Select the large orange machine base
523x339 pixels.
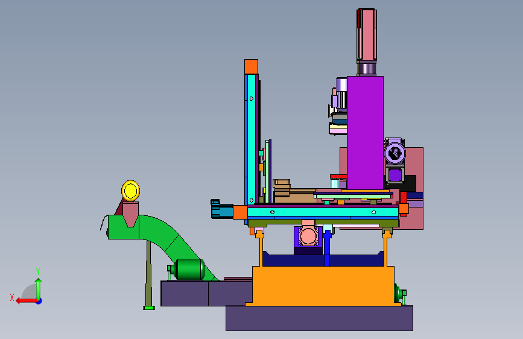pyautogui.click(x=323, y=287)
